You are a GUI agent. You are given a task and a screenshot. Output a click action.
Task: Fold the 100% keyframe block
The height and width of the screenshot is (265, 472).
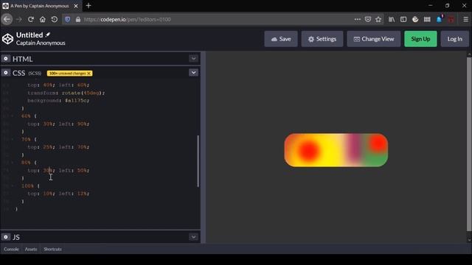[x=13, y=186]
